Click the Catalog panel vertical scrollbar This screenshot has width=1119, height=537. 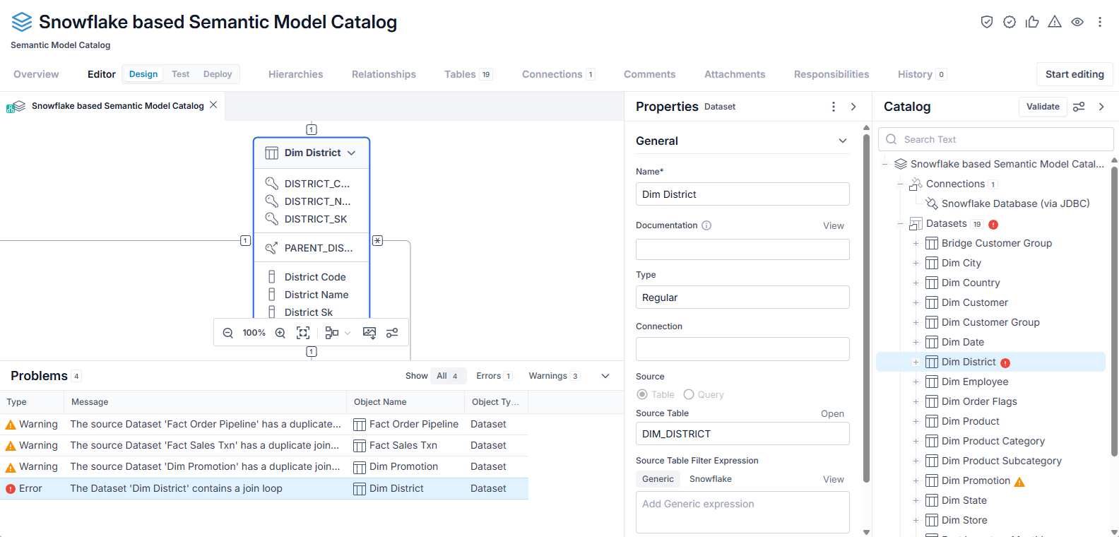pos(1114,311)
